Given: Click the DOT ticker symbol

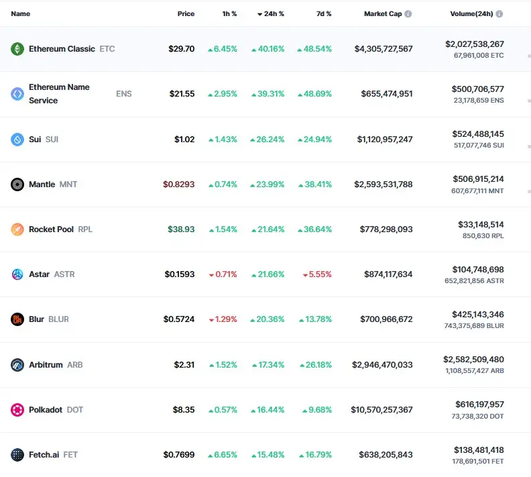Looking at the screenshot, I should [x=75, y=410].
